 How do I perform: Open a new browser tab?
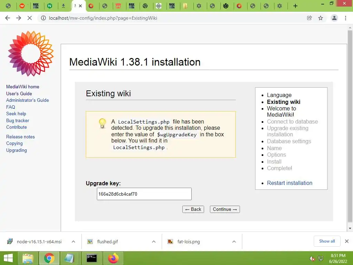(x=295, y=6)
